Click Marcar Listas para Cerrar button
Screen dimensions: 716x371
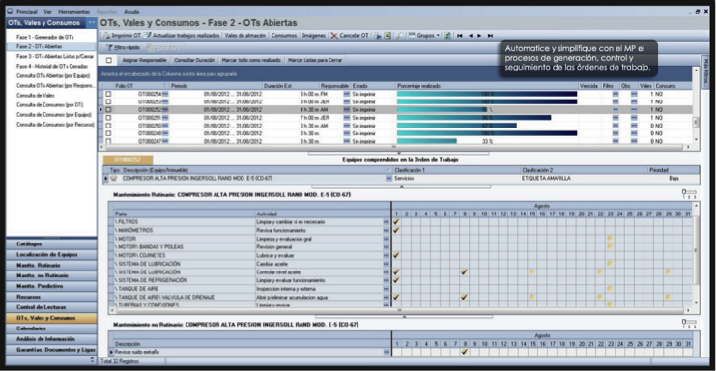(x=315, y=60)
